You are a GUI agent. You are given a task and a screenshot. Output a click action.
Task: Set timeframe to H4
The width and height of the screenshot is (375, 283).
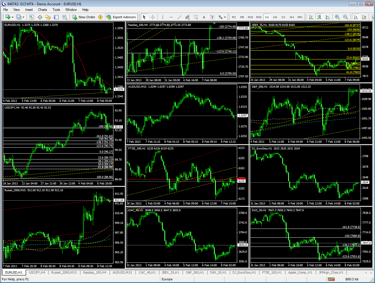coord(275,17)
